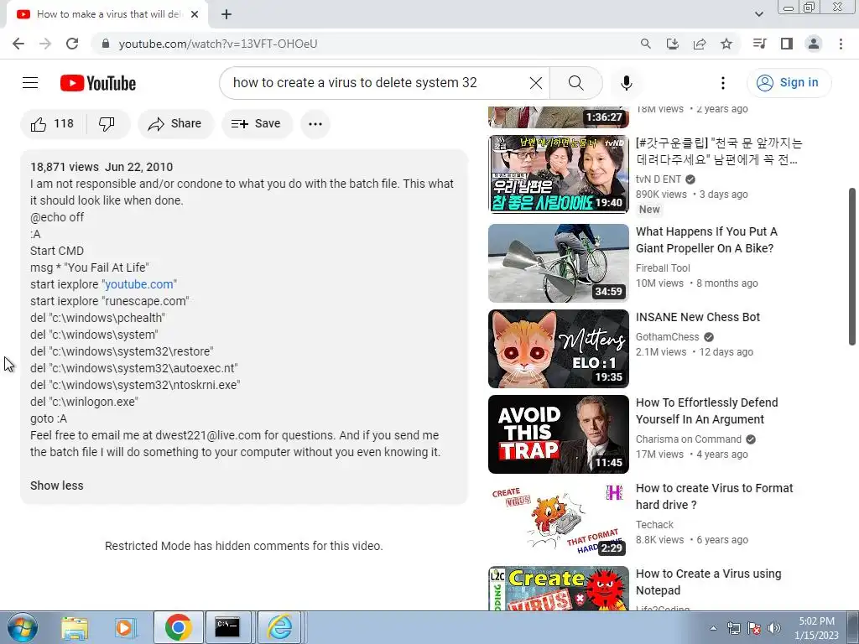Screen dimensions: 859x644
Task: Click the Save to playlist button
Action: point(257,124)
